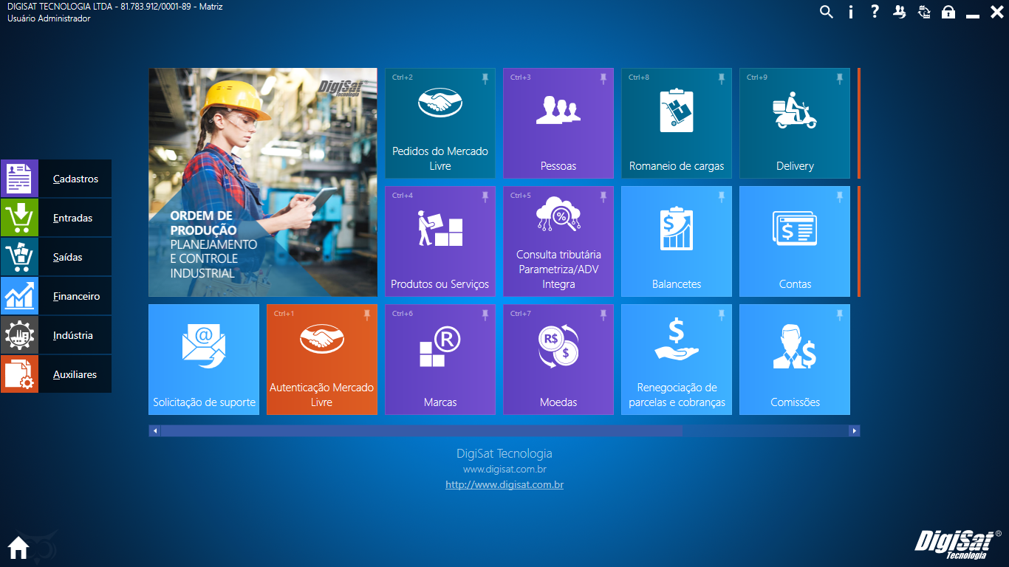Toggle the pin on the Pessoas tile

point(603,78)
